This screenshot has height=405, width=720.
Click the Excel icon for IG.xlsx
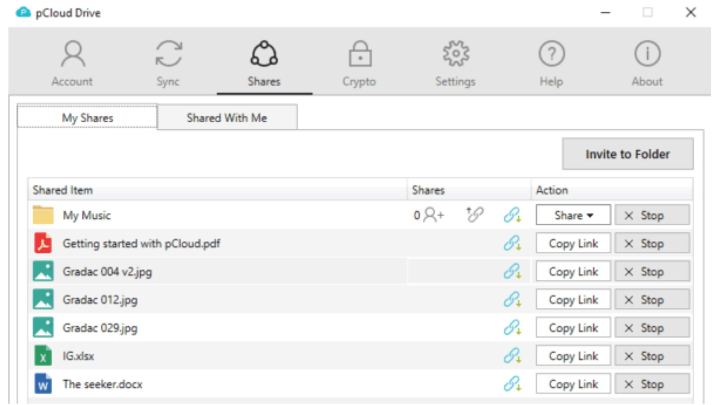coord(43,356)
